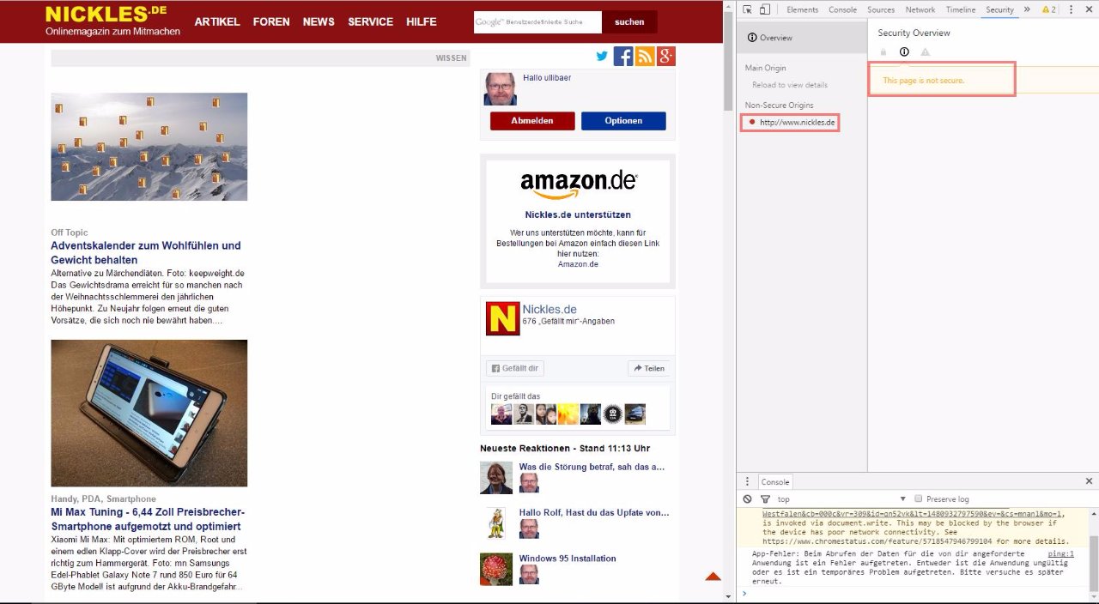Click the warning triangle in Security Overview
The height and width of the screenshot is (604, 1099).
pyautogui.click(x=925, y=52)
